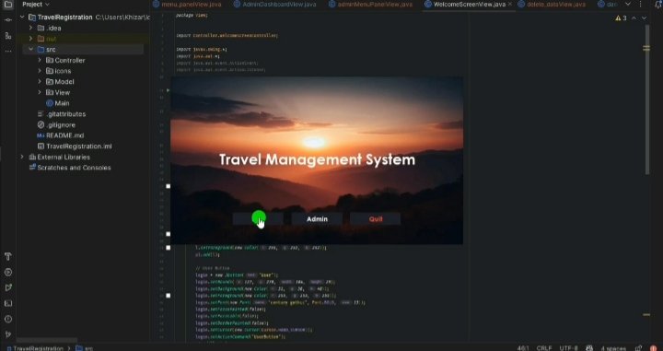Click the Quit button in Travel Management window
The image size is (663, 351).
[375, 219]
